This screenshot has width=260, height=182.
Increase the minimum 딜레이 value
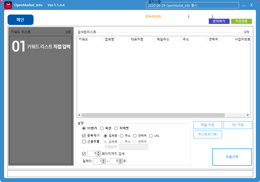[103, 160]
